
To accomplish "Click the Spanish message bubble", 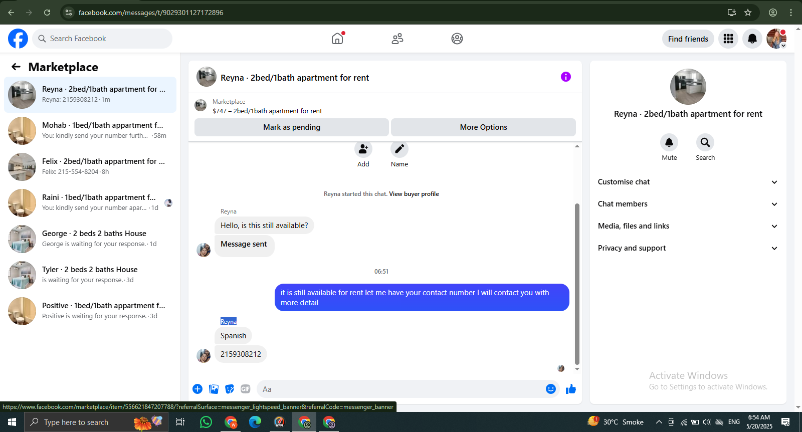I will click(x=234, y=336).
